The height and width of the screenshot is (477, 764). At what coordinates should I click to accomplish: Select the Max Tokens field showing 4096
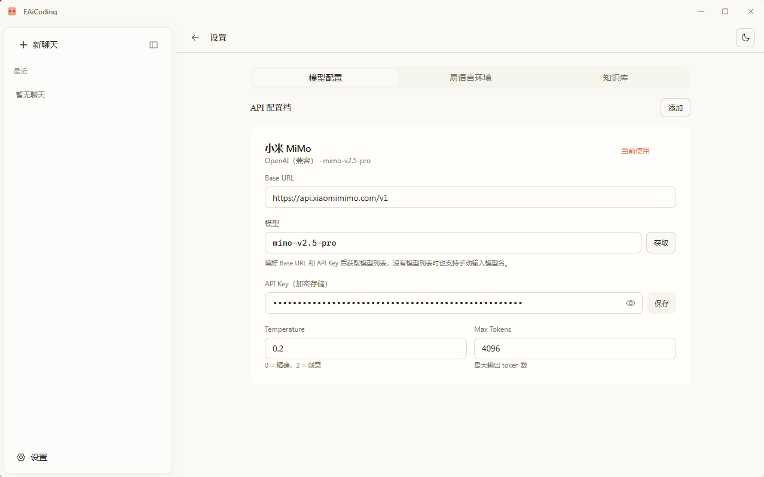click(x=575, y=348)
